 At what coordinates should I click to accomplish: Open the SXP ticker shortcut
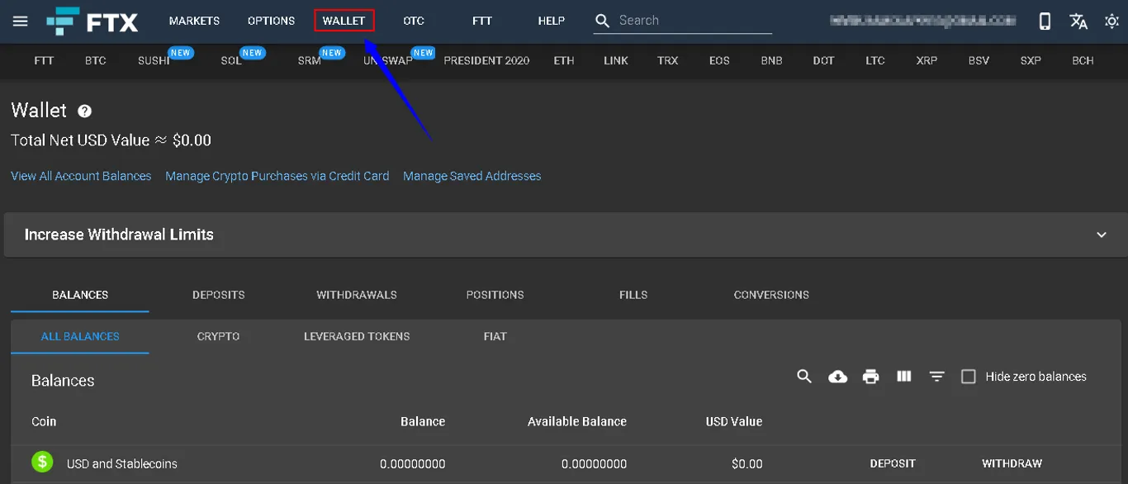click(x=1031, y=60)
